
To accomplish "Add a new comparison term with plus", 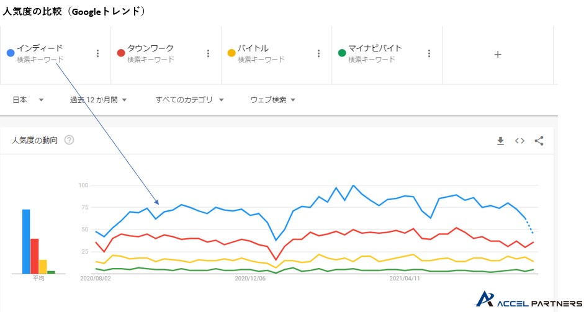I will click(497, 55).
